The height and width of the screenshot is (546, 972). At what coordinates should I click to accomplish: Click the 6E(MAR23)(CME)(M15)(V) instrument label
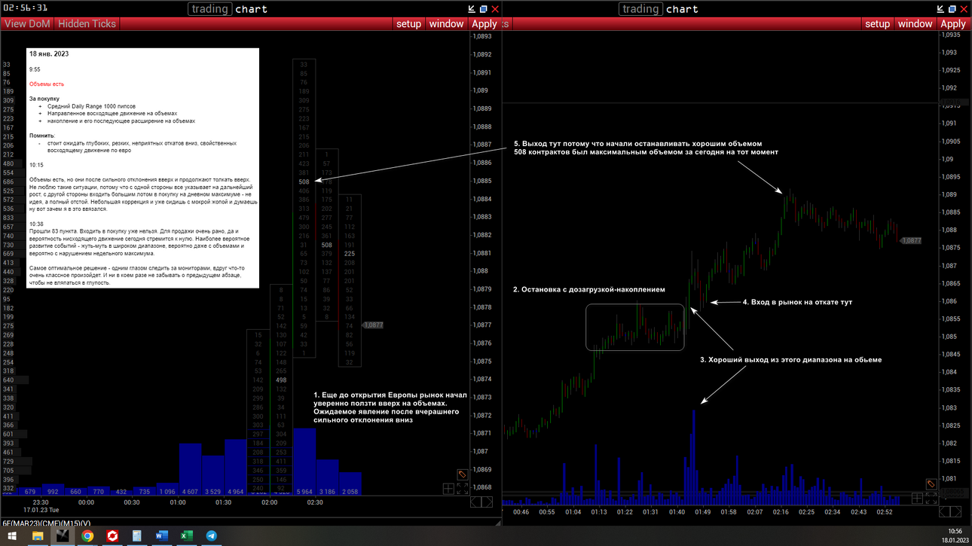click(x=46, y=523)
